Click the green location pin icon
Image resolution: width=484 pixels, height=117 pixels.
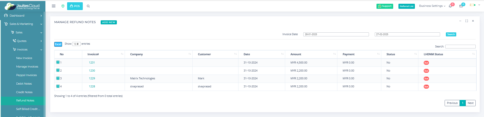point(63,6)
